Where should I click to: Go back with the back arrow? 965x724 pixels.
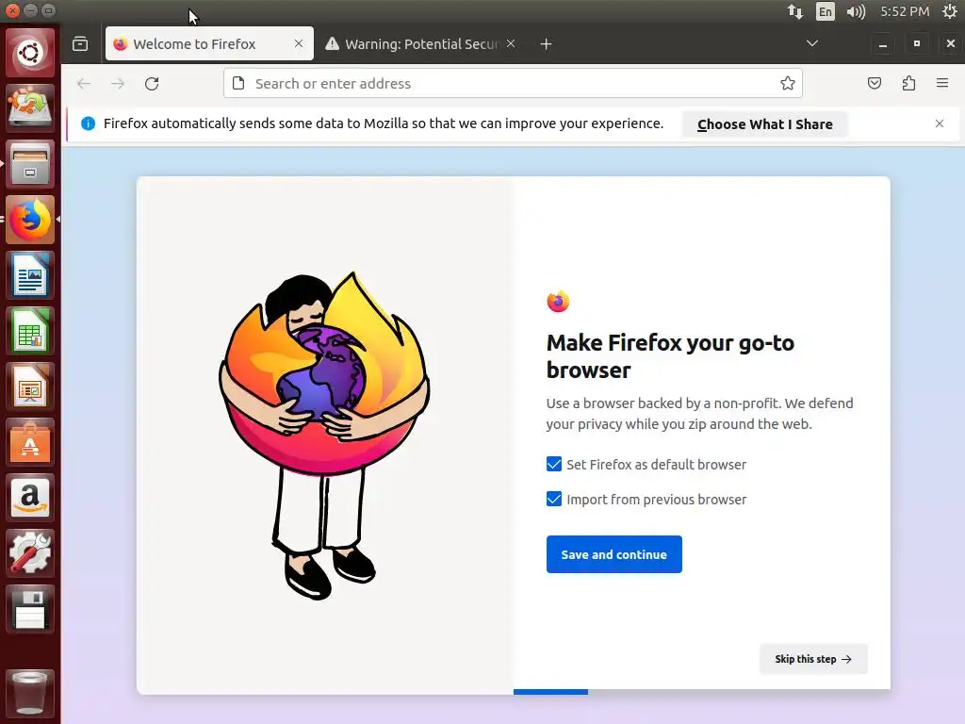(84, 84)
